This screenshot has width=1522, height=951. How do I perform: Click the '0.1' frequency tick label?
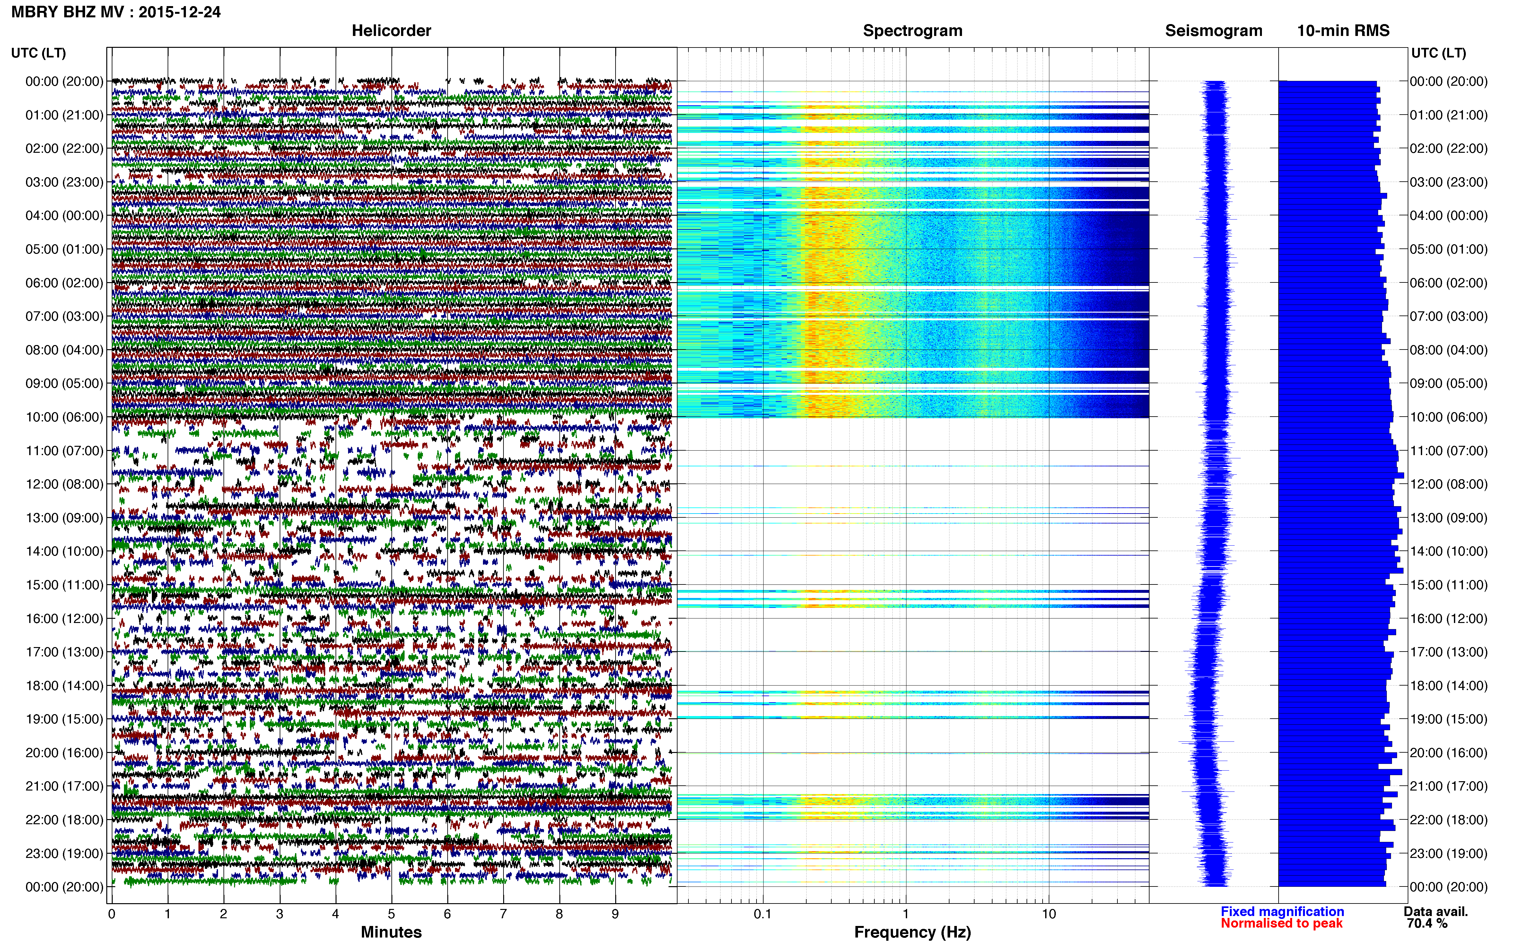point(763,914)
